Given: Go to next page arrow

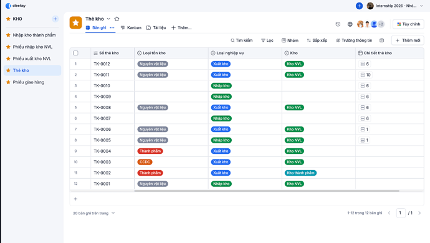Looking at the screenshot, I should click(x=419, y=213).
